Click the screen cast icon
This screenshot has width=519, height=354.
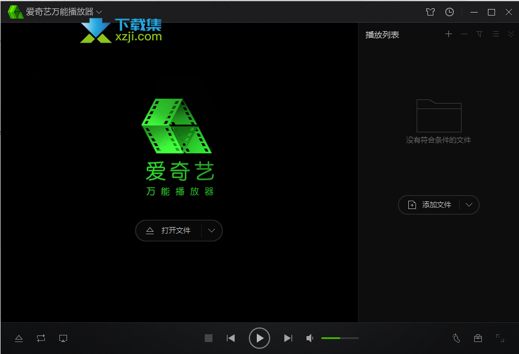(63, 338)
